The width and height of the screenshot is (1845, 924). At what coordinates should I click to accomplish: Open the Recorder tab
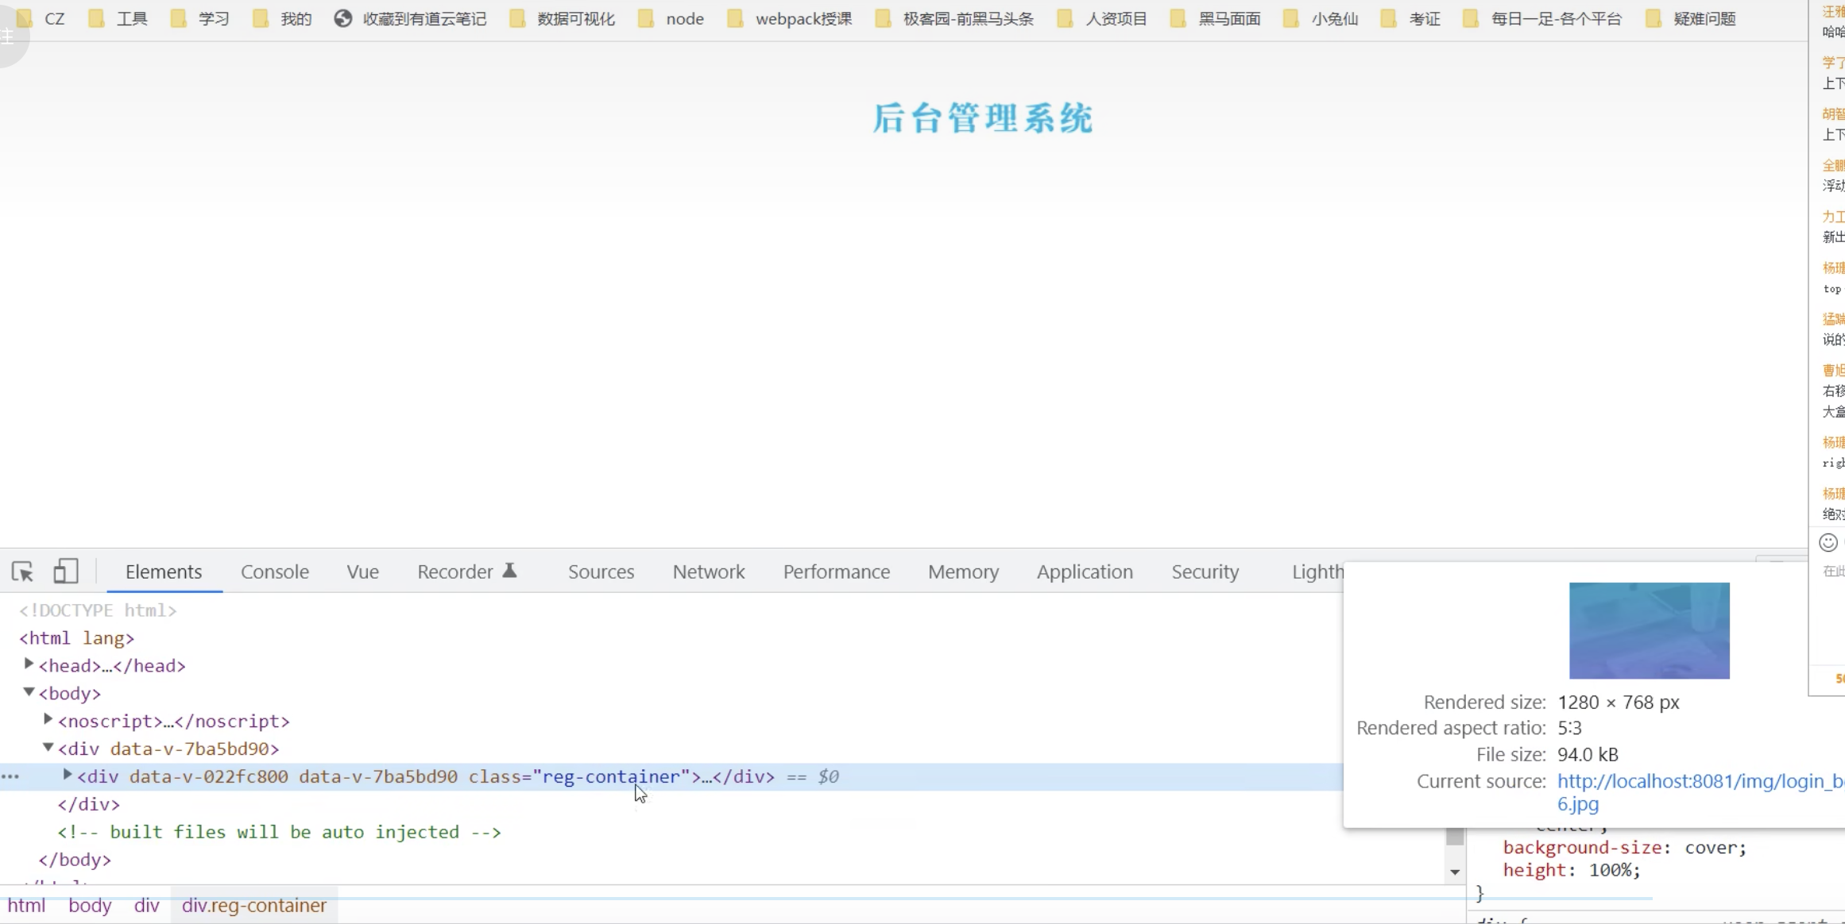455,572
